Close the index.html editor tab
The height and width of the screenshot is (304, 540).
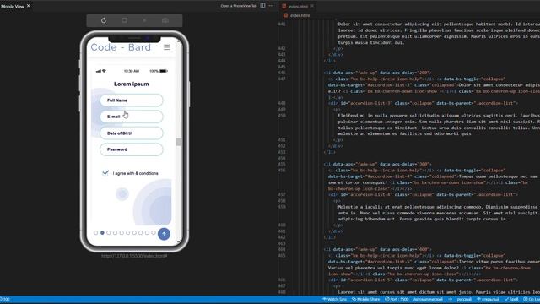coord(312,6)
